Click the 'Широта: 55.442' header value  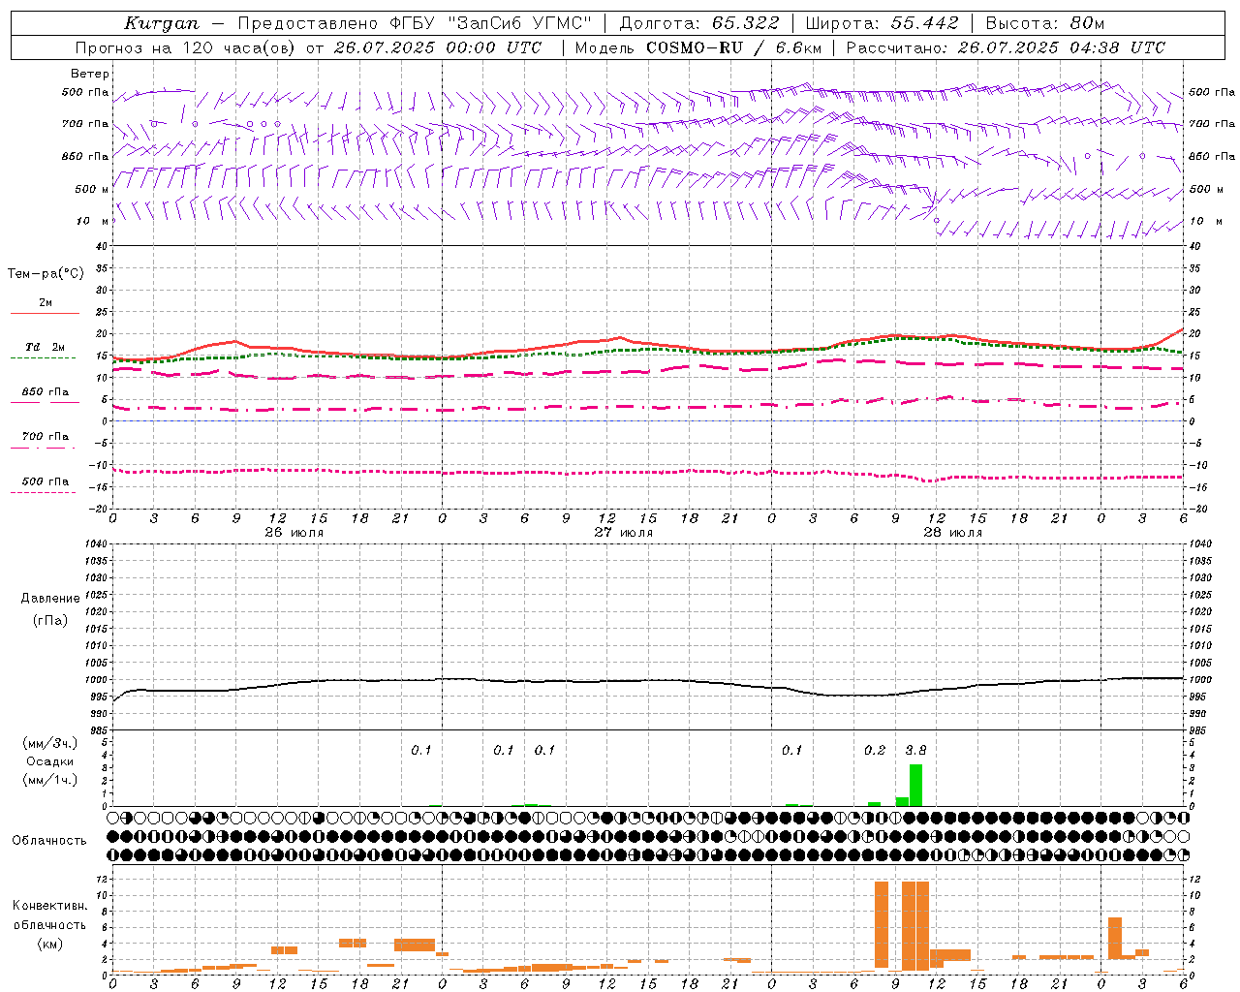point(882,23)
